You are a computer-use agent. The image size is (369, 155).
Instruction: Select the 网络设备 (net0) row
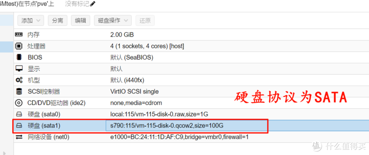tap(191, 137)
